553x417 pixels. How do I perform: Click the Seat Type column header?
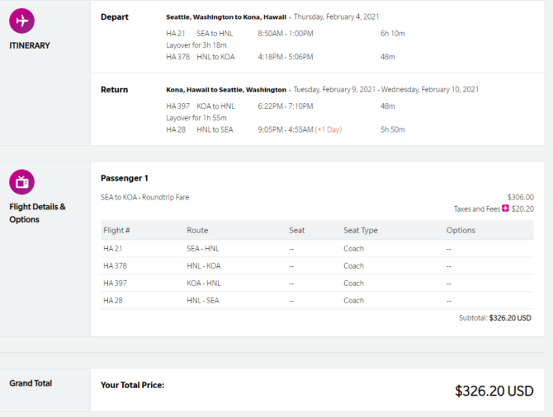(x=361, y=230)
